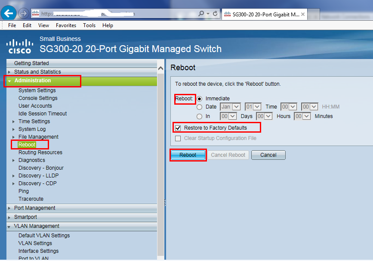Open Routing Resources page
This screenshot has width=373, height=261.
pos(40,152)
